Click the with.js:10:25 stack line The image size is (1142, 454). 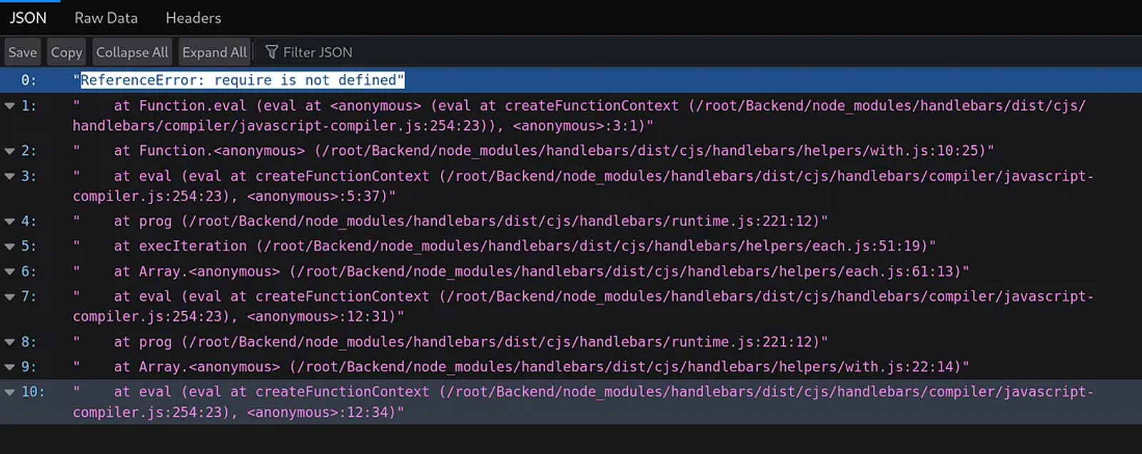(x=533, y=151)
